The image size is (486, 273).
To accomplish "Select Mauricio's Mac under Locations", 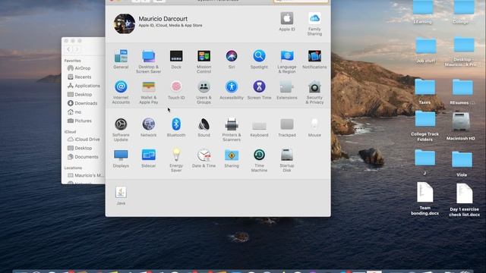I will point(86,175).
